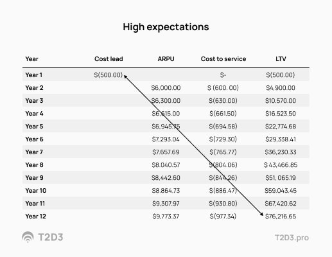
Task: Select the High expectations title
Action: tap(166, 27)
